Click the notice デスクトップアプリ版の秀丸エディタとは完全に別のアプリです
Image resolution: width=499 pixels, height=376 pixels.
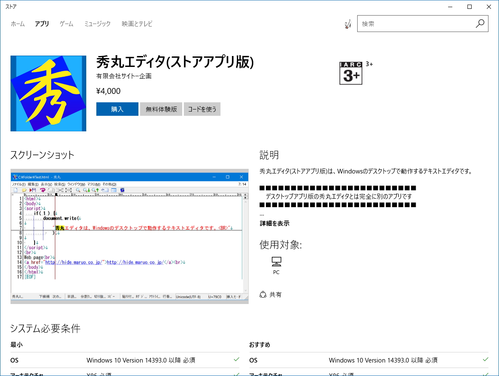click(339, 197)
